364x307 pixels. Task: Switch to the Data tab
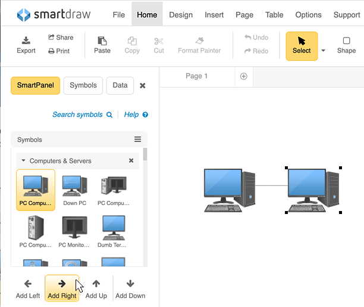coord(120,85)
